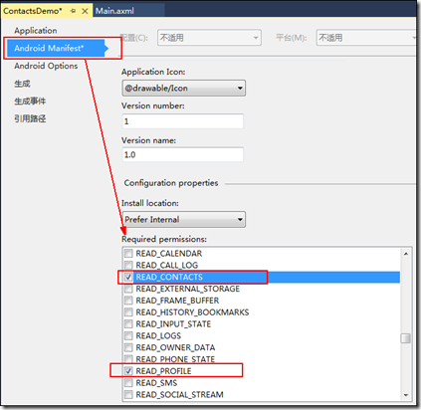Switch to the Main.axml tab

coord(114,11)
